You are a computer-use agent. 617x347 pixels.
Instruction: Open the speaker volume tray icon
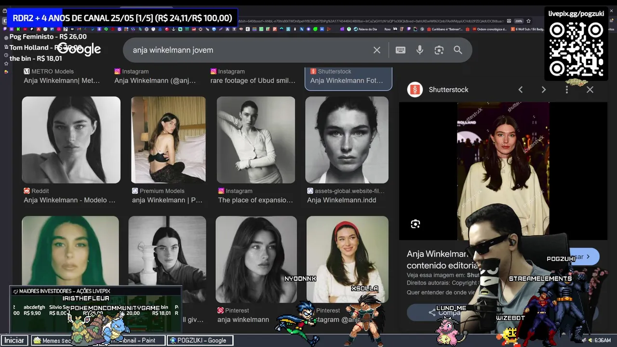pyautogui.click(x=590, y=340)
